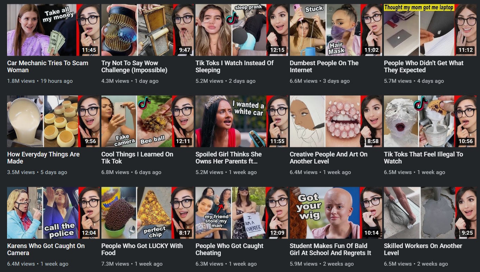Click the TikTok logo on 'Instead Of Sleeping' thumbnail
This screenshot has width=480, height=272.
point(232,18)
